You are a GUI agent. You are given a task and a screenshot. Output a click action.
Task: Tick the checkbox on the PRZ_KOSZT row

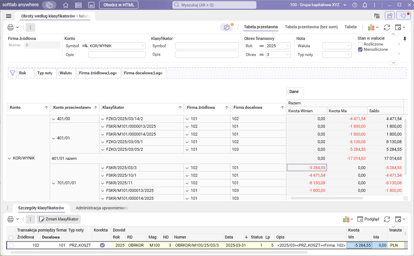[x=11, y=245]
